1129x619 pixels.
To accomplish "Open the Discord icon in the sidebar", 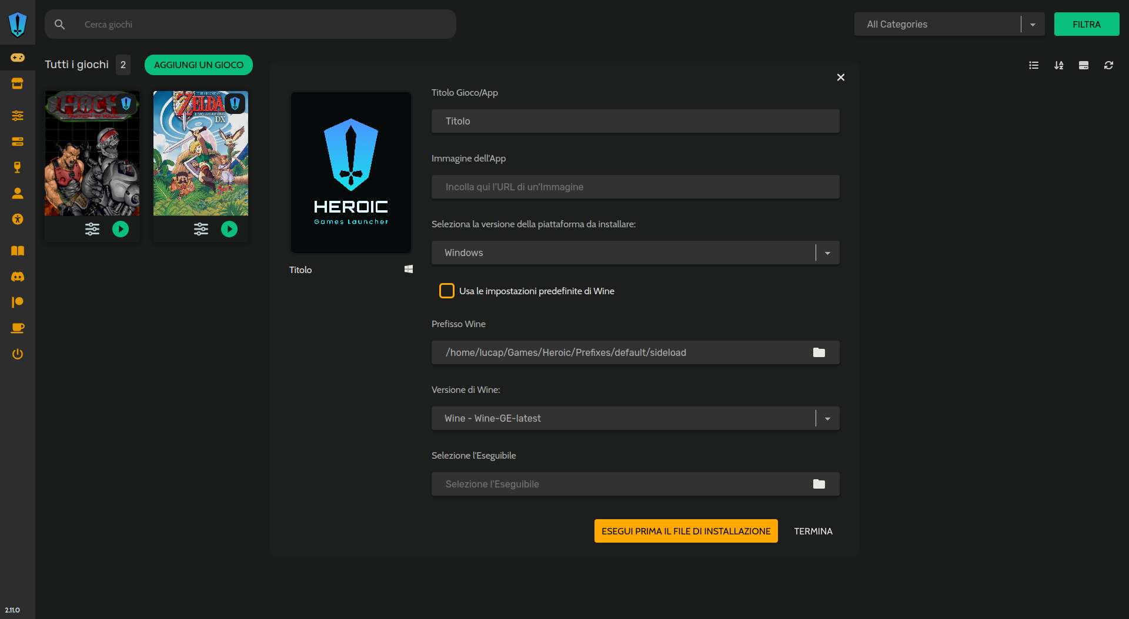I will [x=18, y=277].
